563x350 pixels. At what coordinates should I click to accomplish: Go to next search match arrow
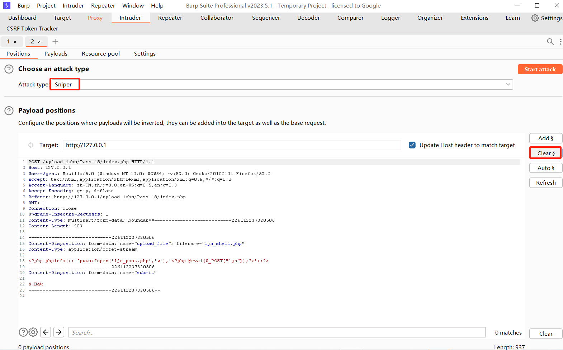(59, 332)
